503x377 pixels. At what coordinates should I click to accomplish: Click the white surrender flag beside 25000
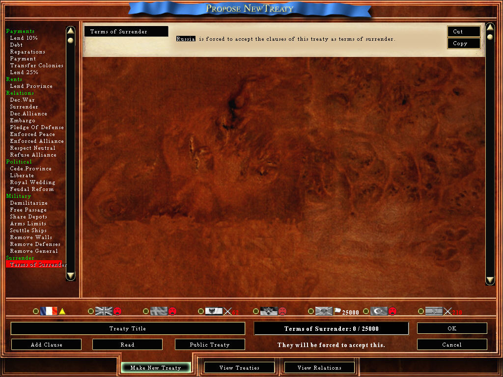coord(337,310)
